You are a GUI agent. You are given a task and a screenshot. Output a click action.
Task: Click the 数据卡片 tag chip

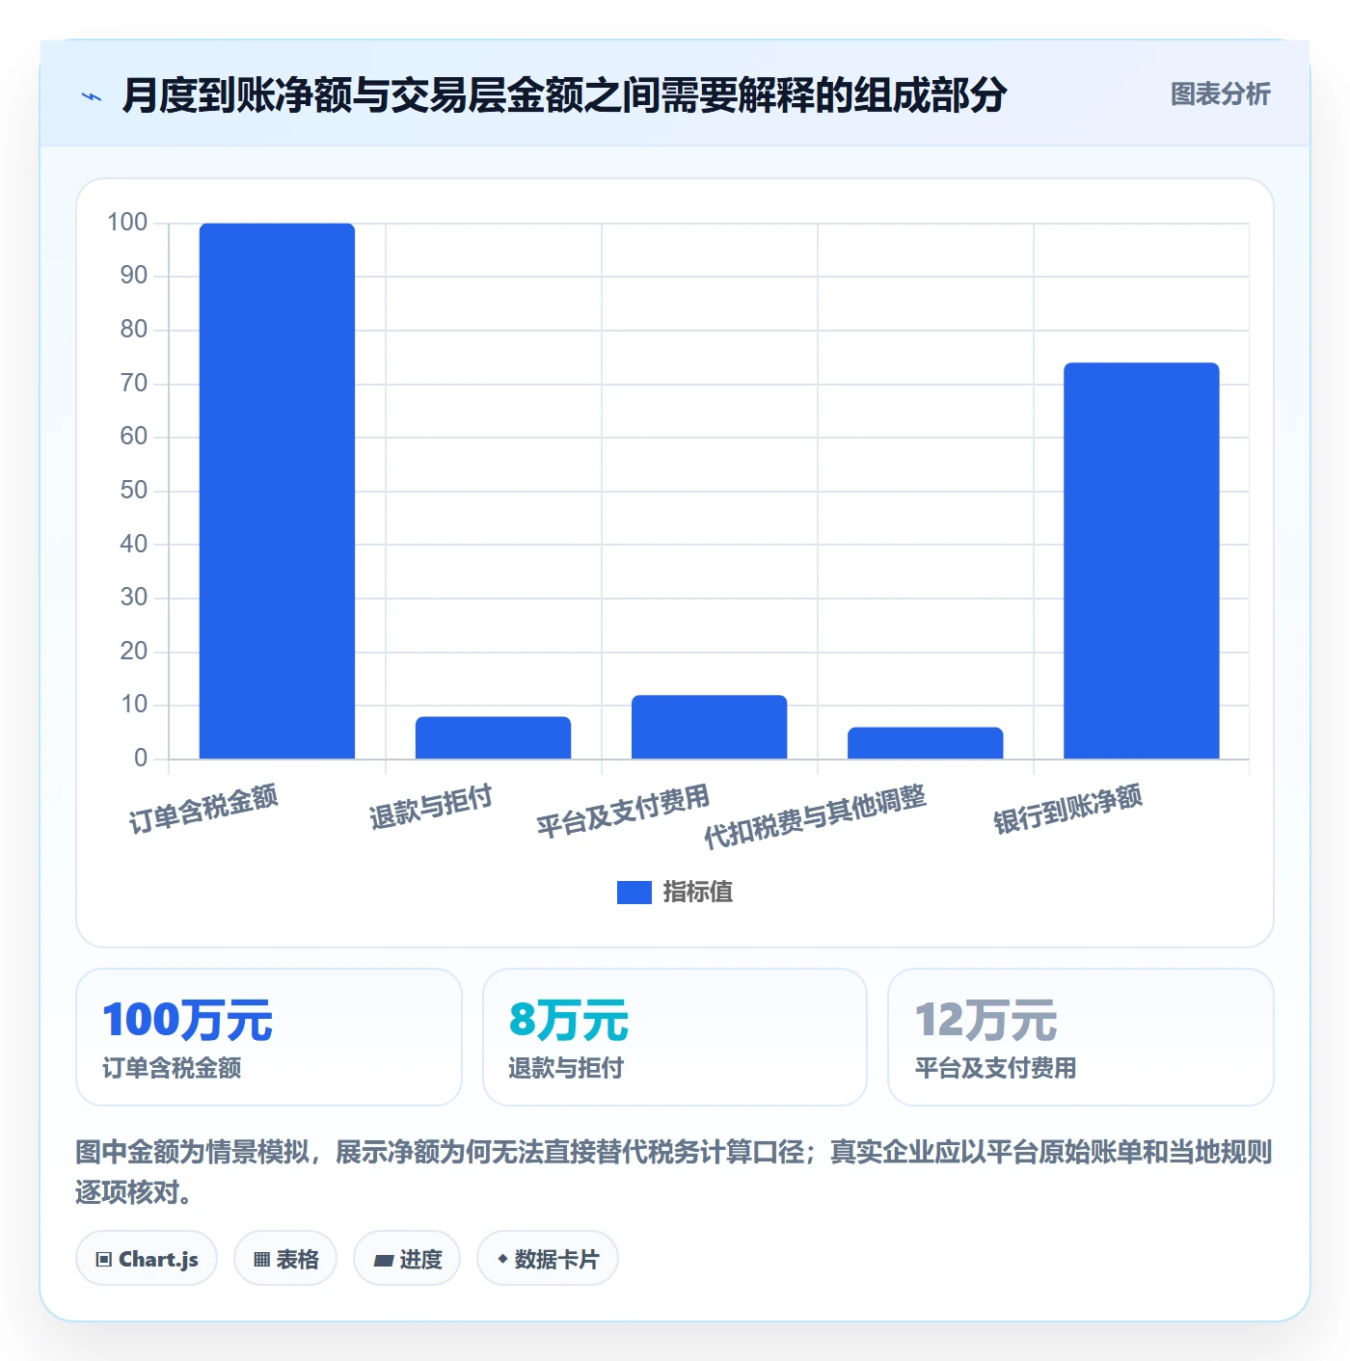(x=548, y=1259)
